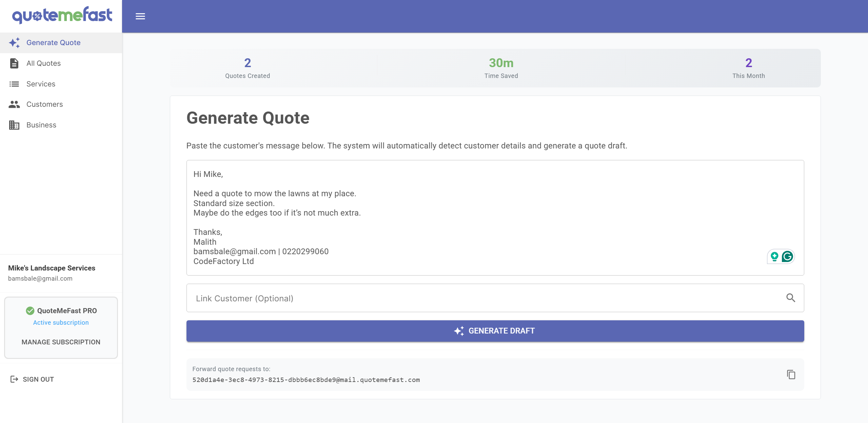Click the green PRO checkmark icon
Screen dimensions: 868x423
(30, 311)
